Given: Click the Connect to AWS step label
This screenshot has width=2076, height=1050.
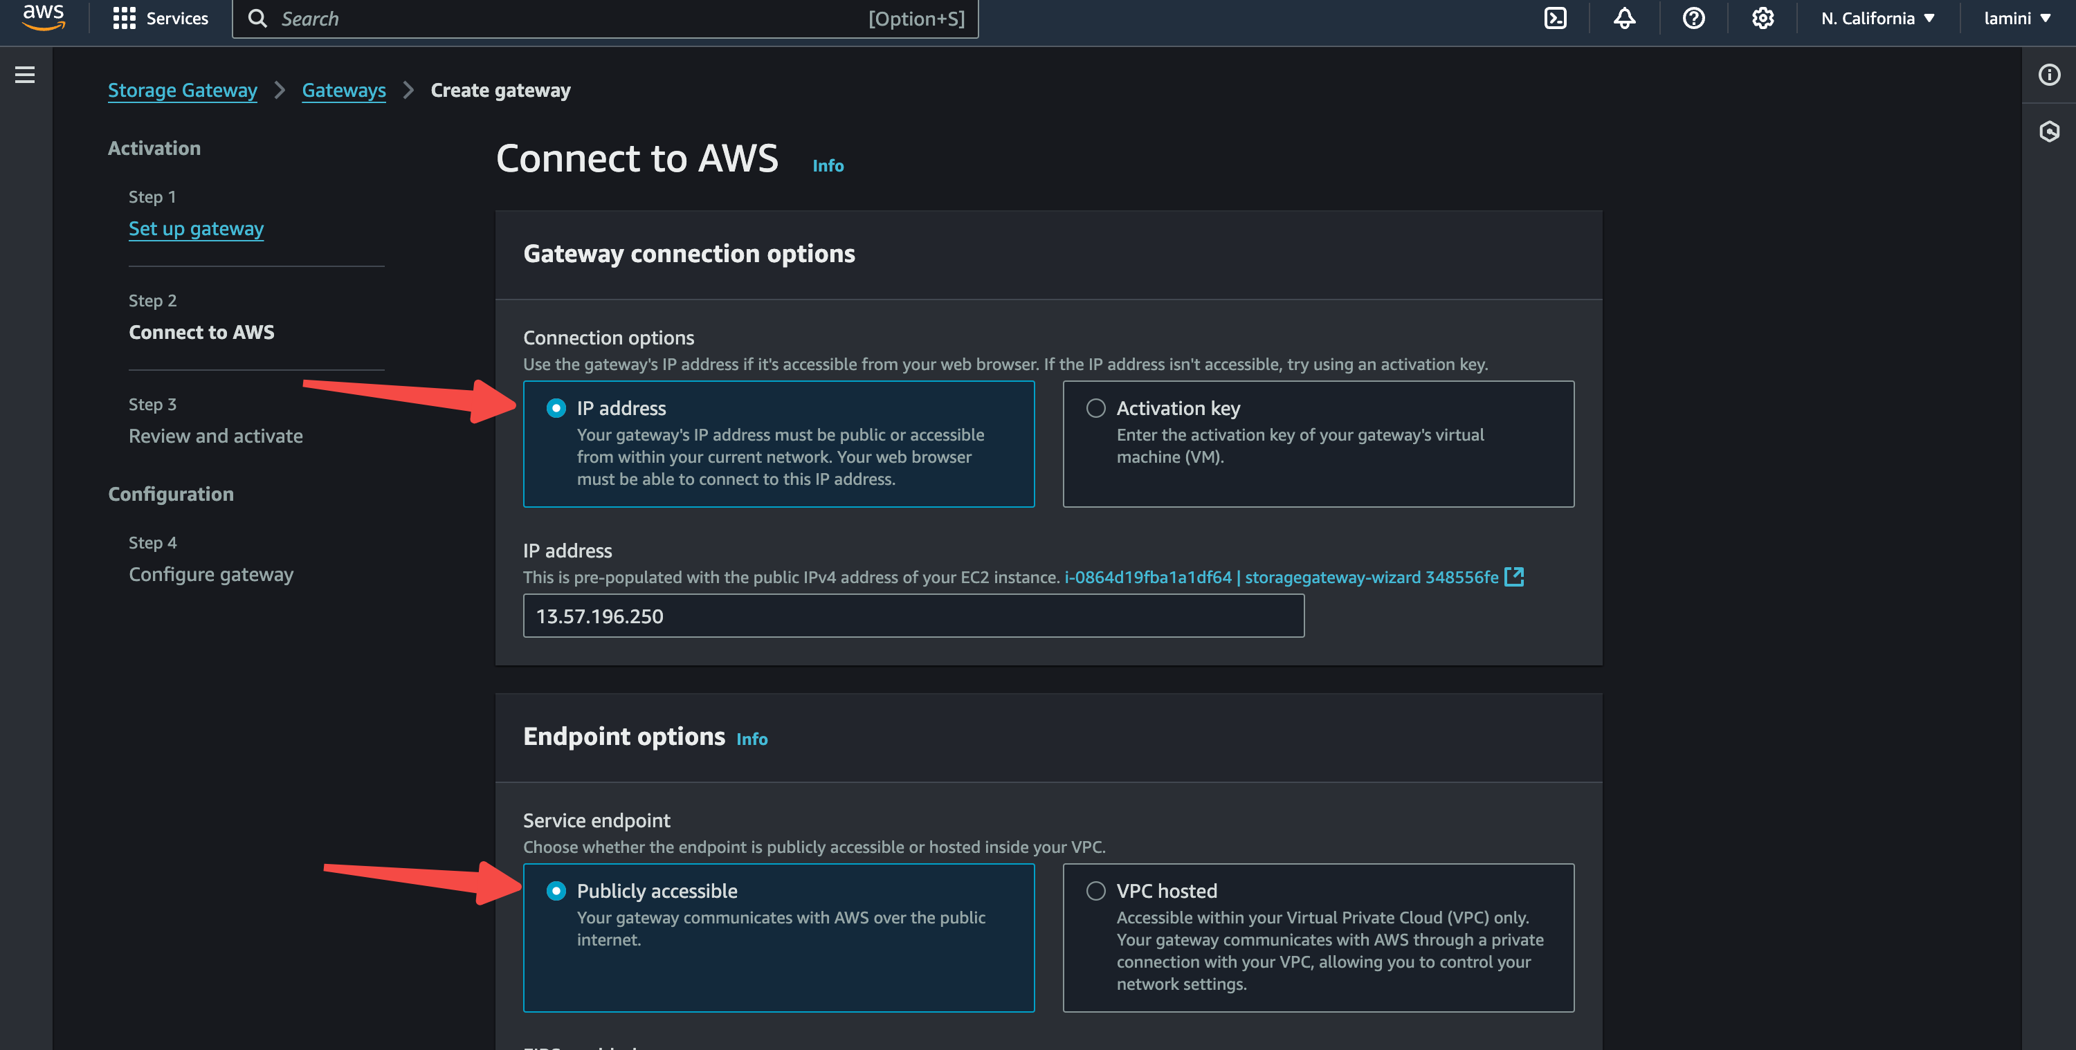Looking at the screenshot, I should [x=201, y=332].
